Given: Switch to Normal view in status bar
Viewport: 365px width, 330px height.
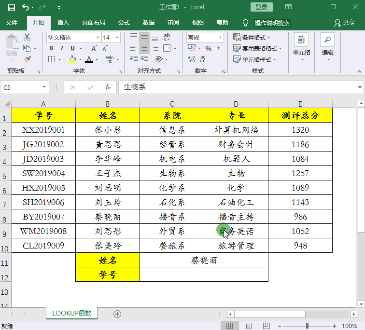Looking at the screenshot, I should point(229,326).
